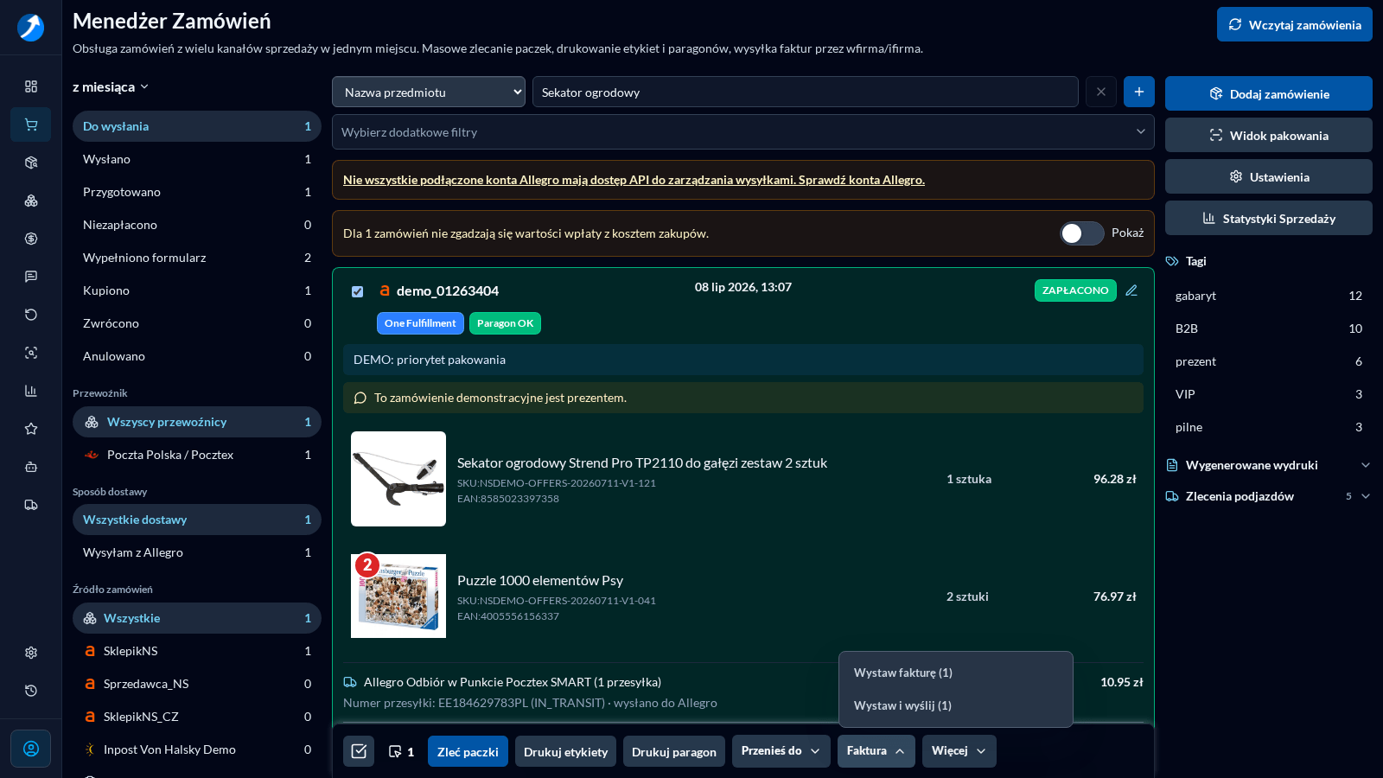This screenshot has height=778, width=1383.
Task: Open the Więcej dropdown menu
Action: pyautogui.click(x=959, y=751)
